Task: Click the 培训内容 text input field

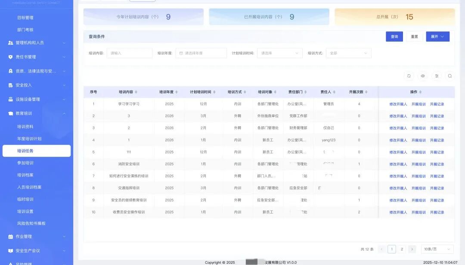Action: click(129, 53)
